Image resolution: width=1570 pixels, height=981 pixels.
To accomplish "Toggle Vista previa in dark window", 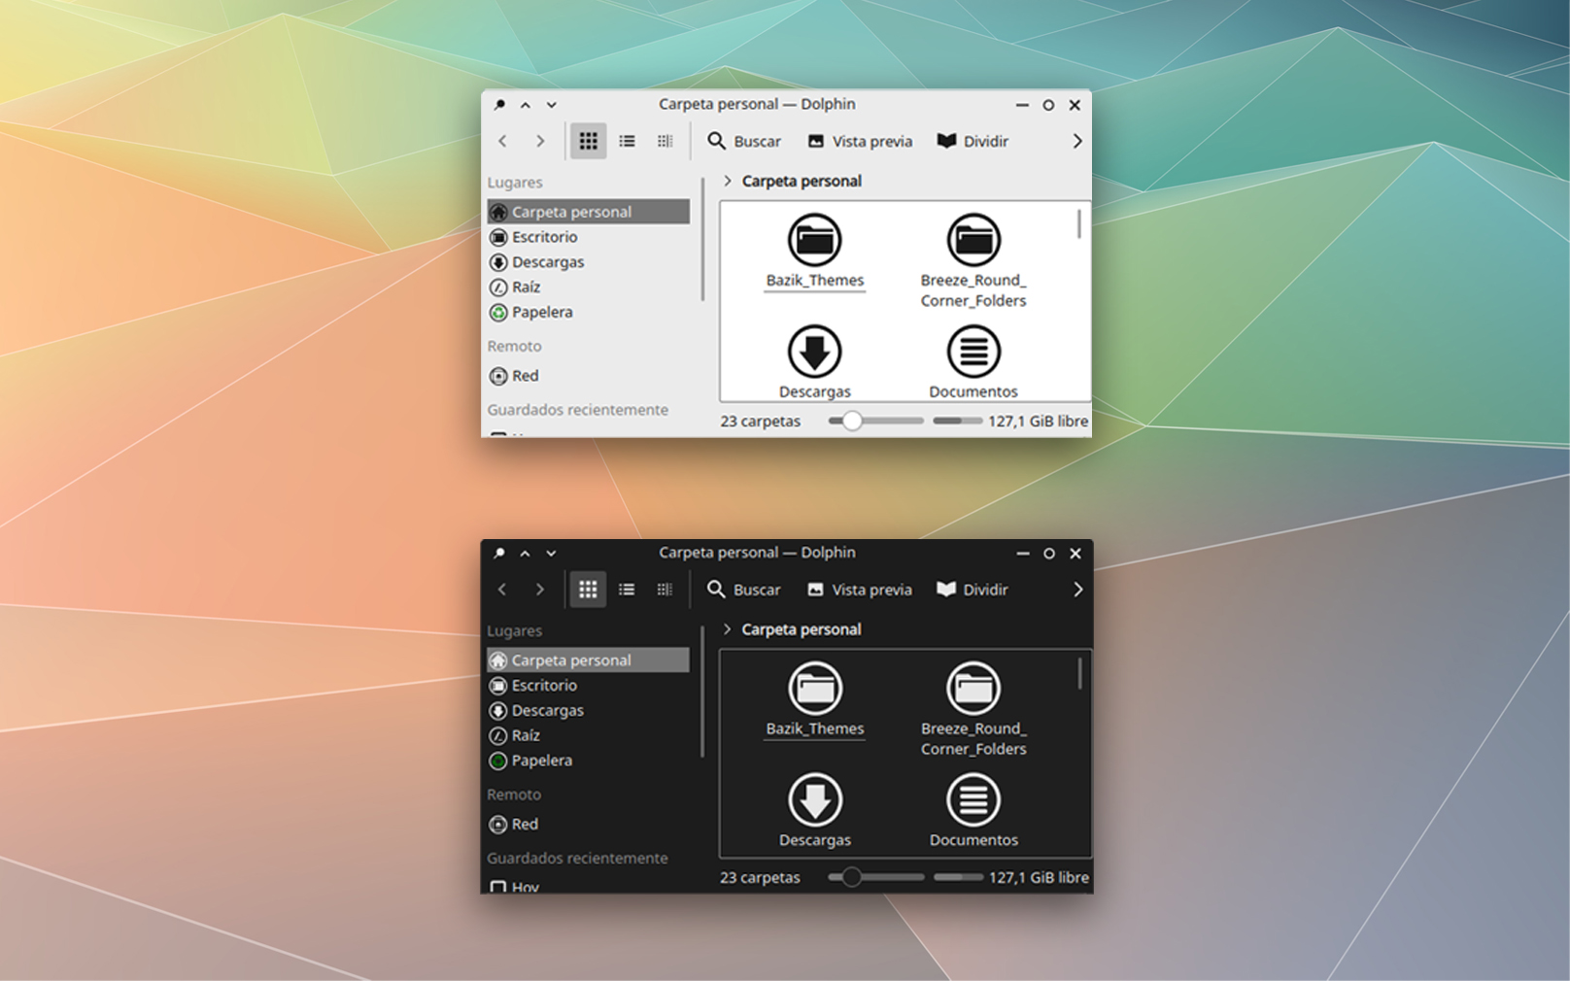I will point(860,590).
